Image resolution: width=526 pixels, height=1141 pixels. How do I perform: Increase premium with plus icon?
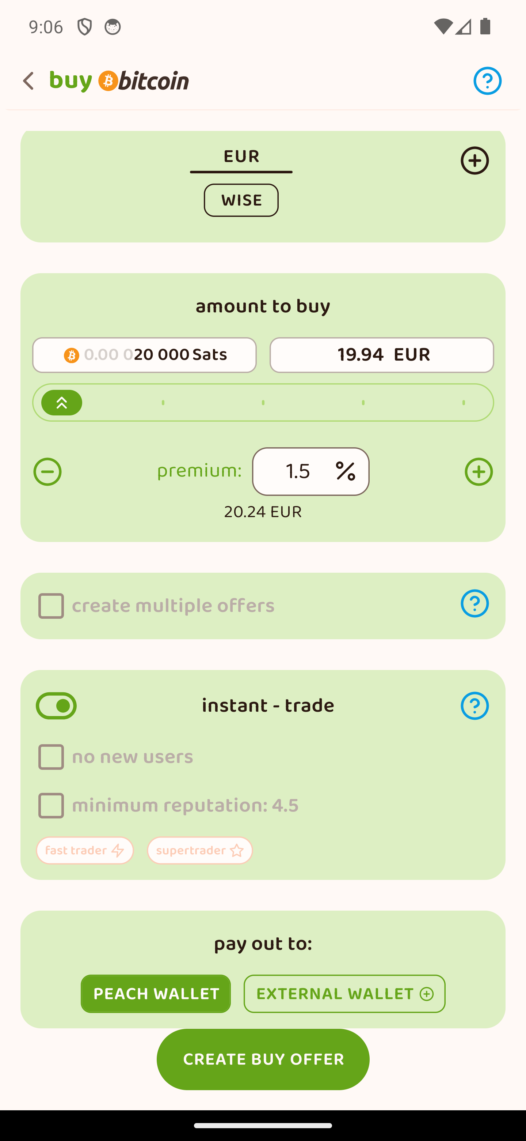click(x=478, y=472)
